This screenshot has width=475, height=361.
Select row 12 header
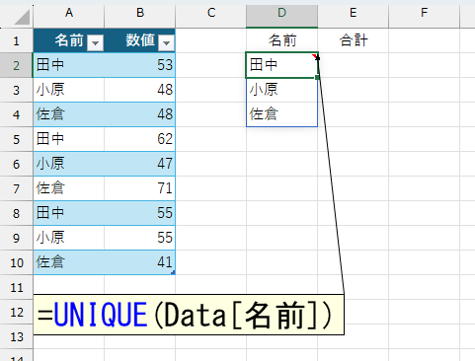tap(17, 312)
